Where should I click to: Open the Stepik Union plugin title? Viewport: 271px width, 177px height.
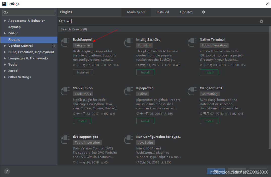click(x=83, y=88)
